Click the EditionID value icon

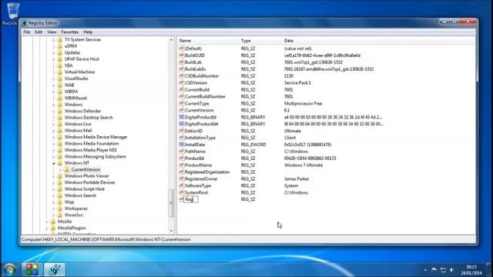click(x=182, y=131)
